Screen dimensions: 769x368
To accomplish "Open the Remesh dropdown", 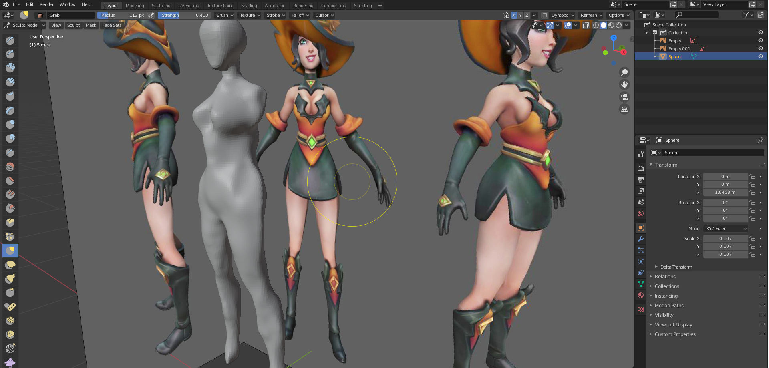I will (591, 15).
